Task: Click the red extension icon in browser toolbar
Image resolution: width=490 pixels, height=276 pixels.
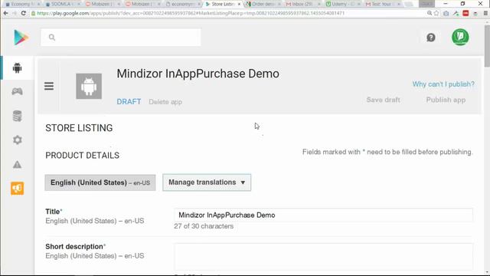Action: [x=465, y=13]
